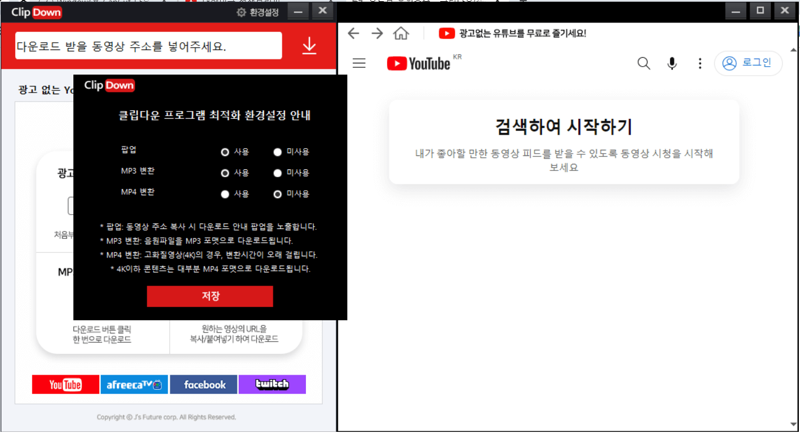Click the 검색하여 시작하기 heading
This screenshot has height=433, width=800.
(x=564, y=127)
